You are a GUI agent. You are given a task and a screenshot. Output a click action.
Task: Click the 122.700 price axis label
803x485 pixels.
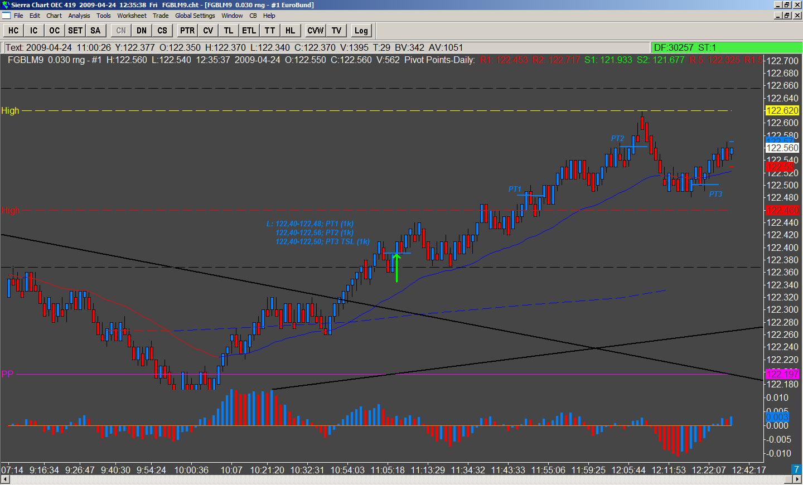782,61
